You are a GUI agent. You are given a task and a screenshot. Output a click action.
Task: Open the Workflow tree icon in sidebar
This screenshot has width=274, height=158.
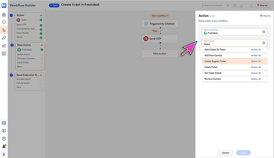coord(4,30)
